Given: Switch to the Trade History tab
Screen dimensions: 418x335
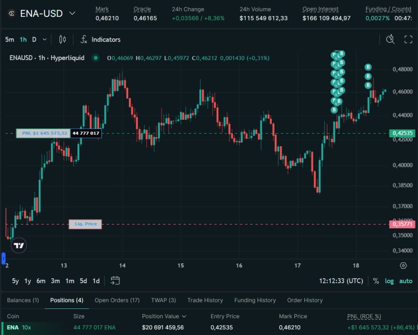Looking at the screenshot, I should click(205, 300).
